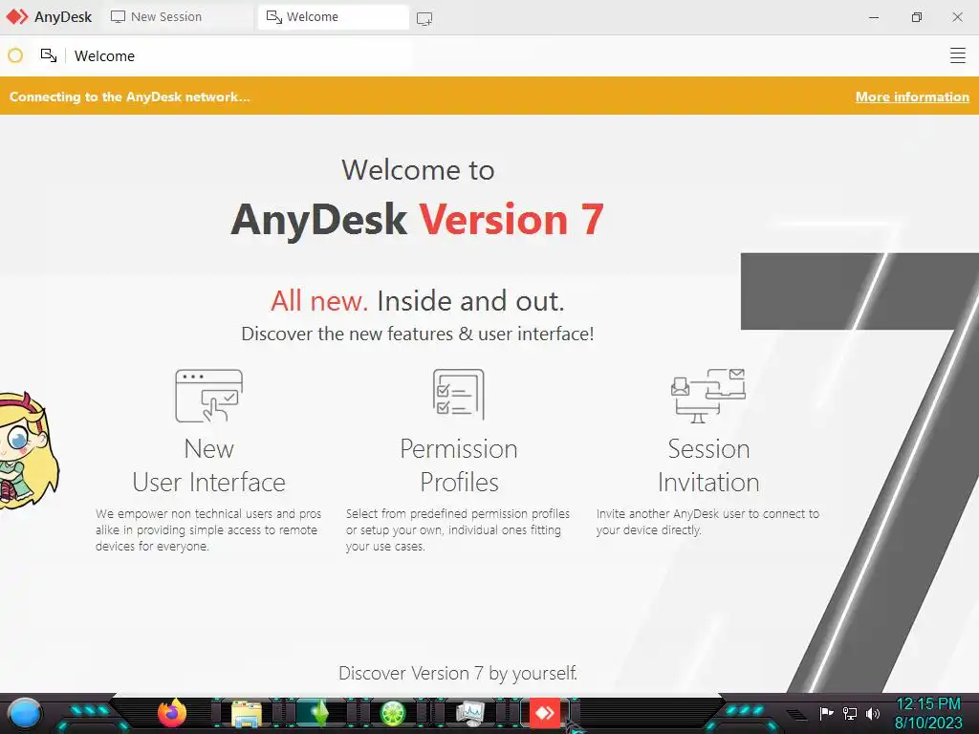Open the system monitor taskbar icon
Image resolution: width=979 pixels, height=734 pixels.
[x=469, y=713]
